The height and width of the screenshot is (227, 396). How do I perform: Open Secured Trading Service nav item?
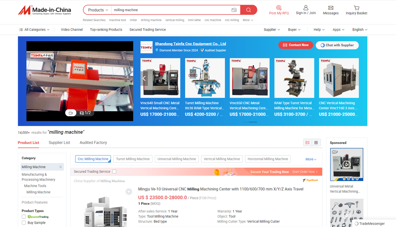pos(148,30)
